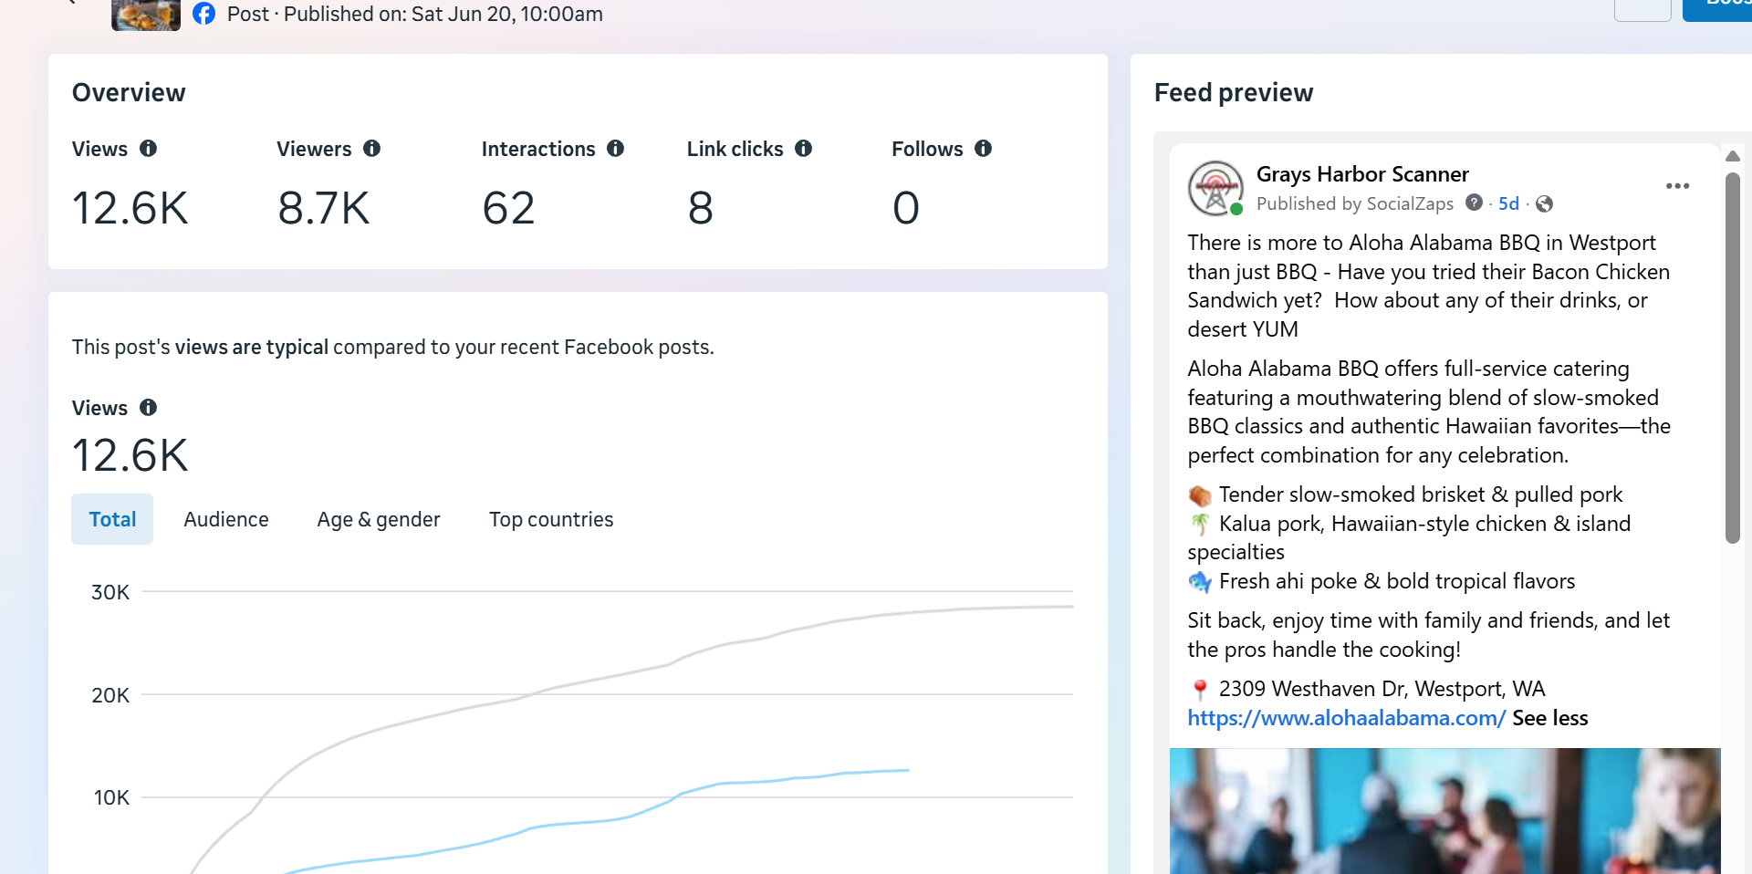Select the Total tab
Viewport: 1752px width, 874px height.
[x=112, y=519]
